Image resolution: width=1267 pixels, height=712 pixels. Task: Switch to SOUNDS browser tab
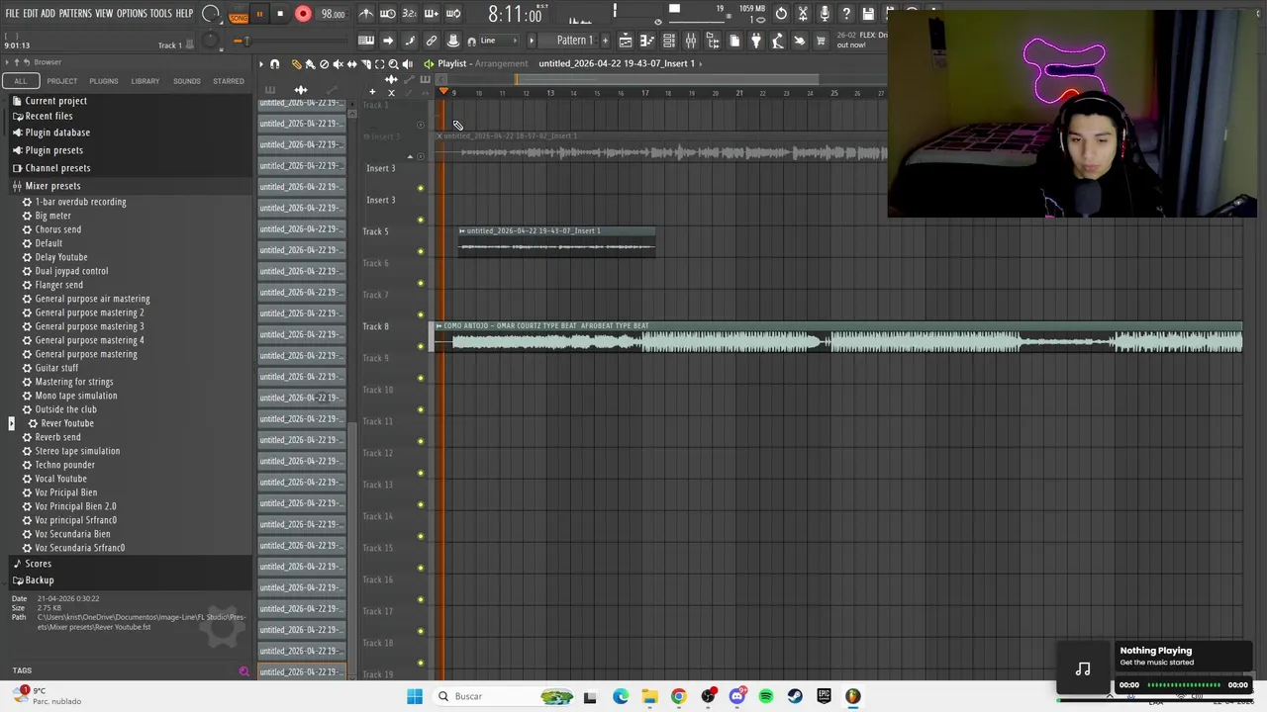tap(186, 81)
